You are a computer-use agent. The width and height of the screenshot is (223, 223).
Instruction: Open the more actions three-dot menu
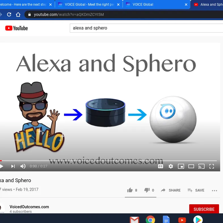click(x=214, y=191)
